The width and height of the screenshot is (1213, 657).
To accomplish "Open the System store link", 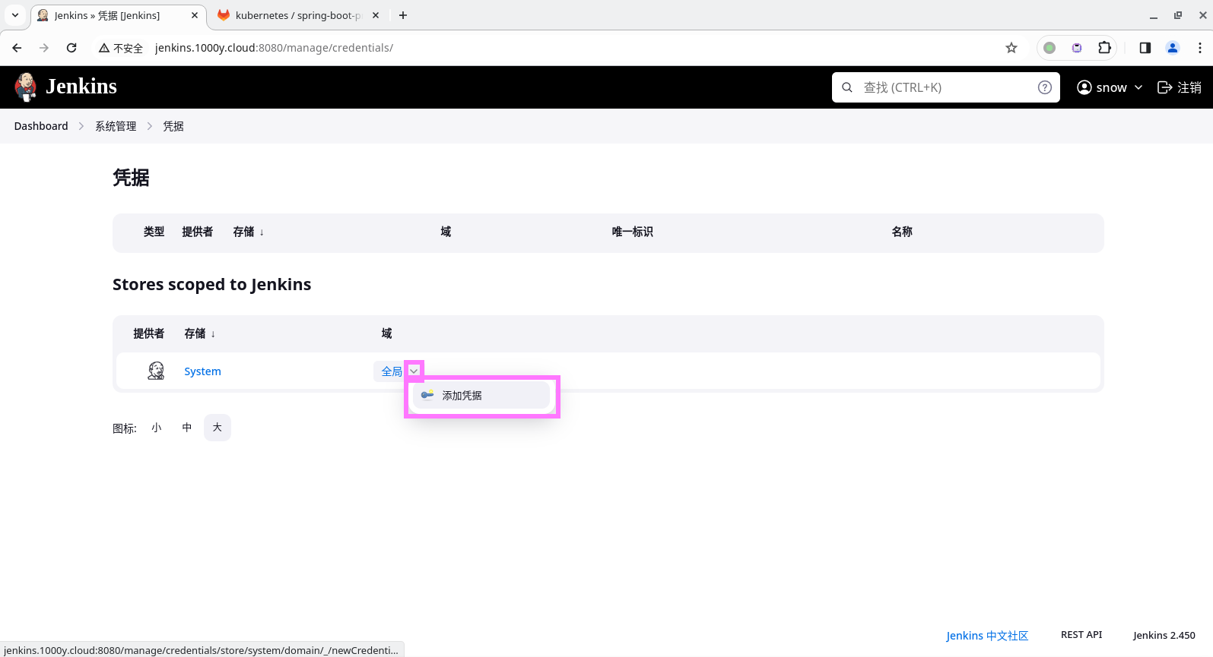I will click(x=202, y=371).
